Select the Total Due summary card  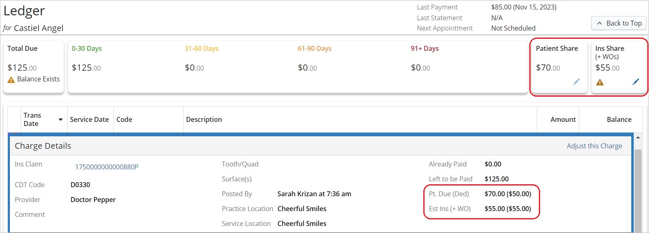[34, 67]
